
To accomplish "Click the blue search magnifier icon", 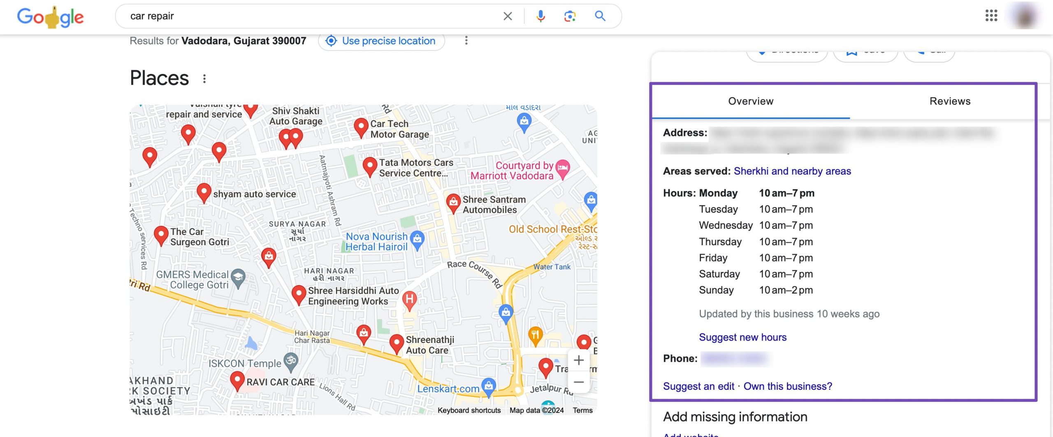I will [x=600, y=16].
